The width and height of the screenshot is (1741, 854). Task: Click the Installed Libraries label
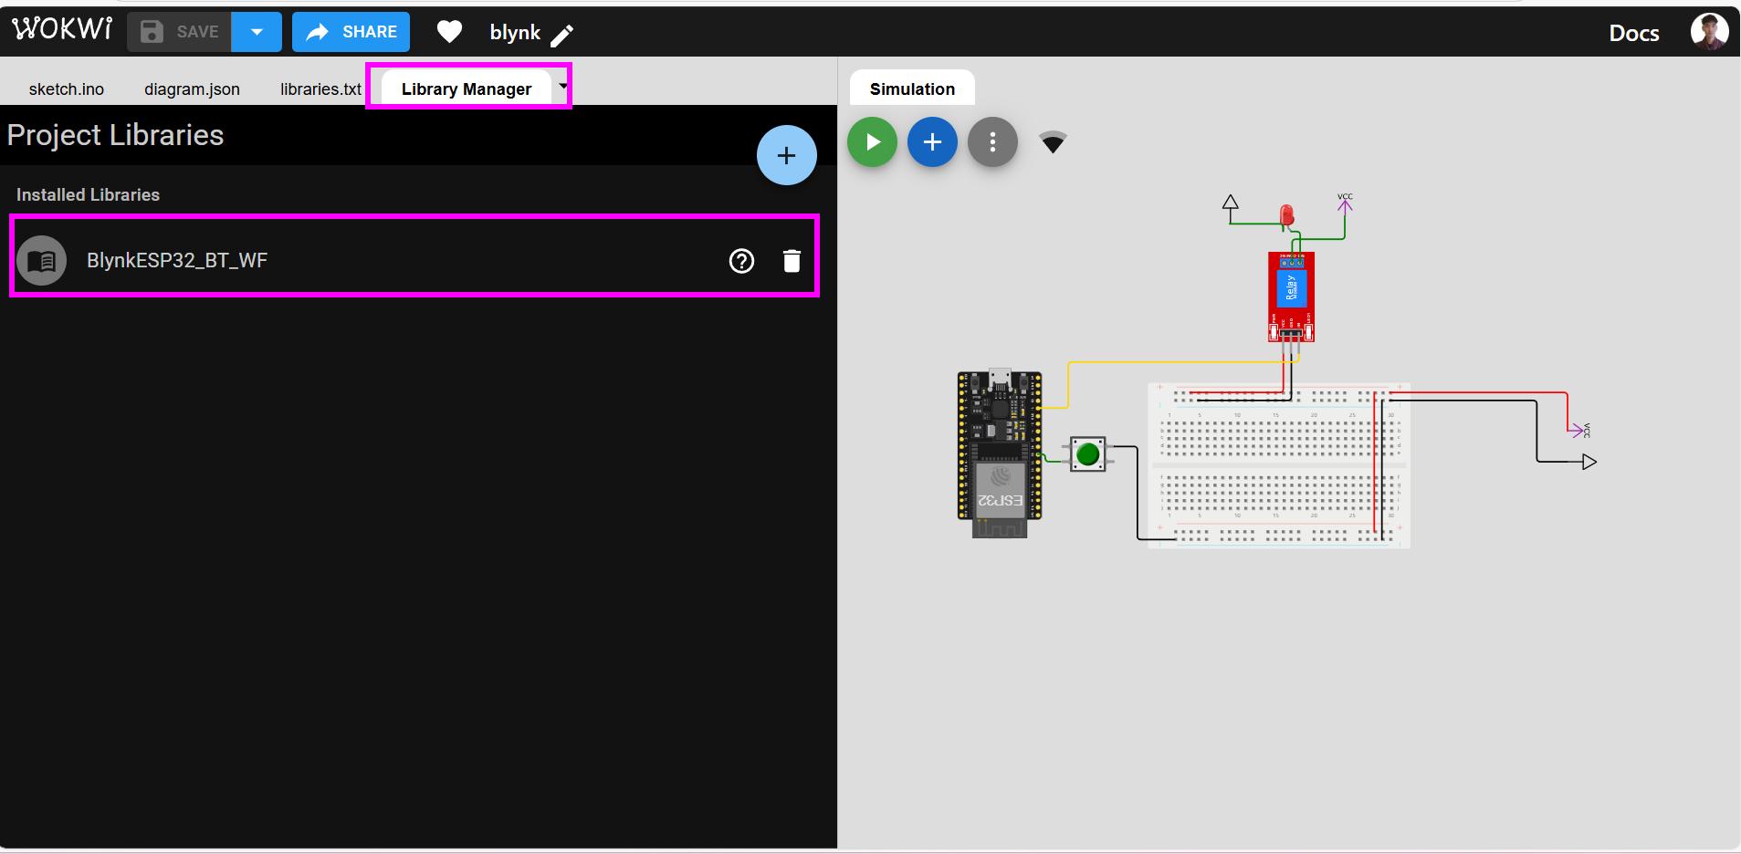(x=88, y=194)
